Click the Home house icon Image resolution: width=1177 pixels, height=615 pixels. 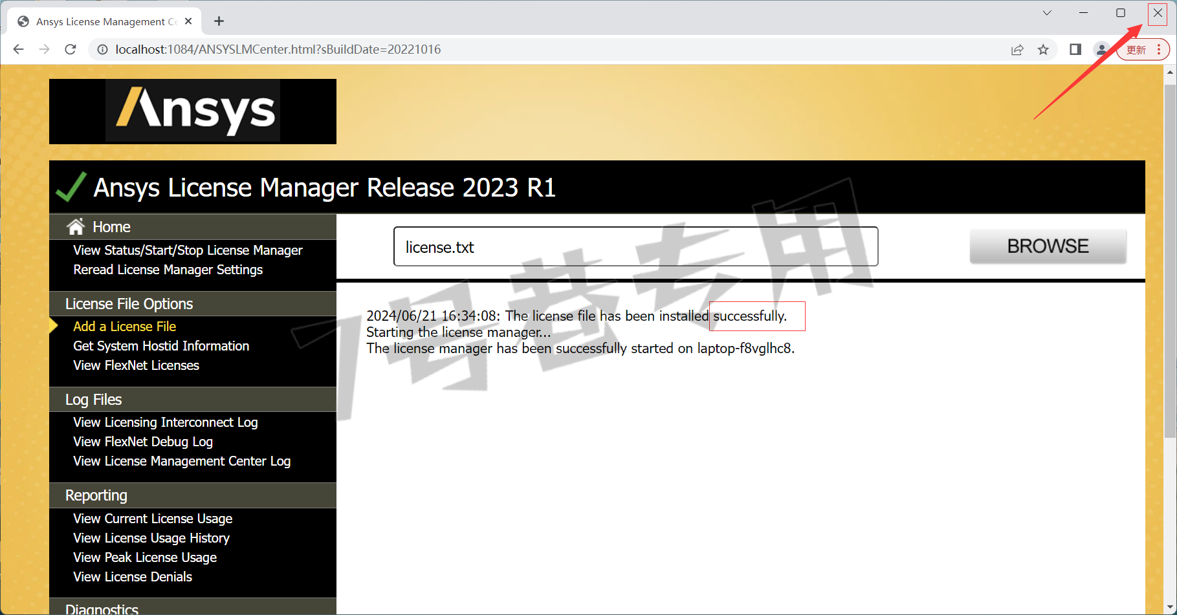point(76,226)
